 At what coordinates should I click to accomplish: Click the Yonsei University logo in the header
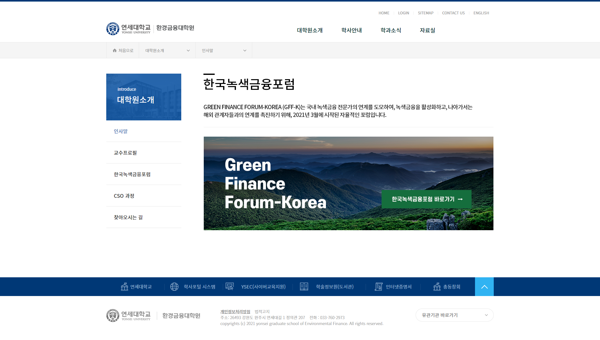pos(128,29)
